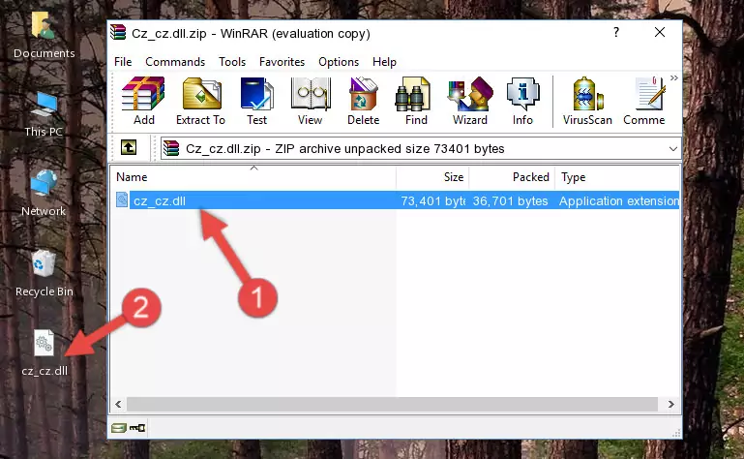Click the 36,701 bytes packed value
Screen dimensions: 744x459
510,201
